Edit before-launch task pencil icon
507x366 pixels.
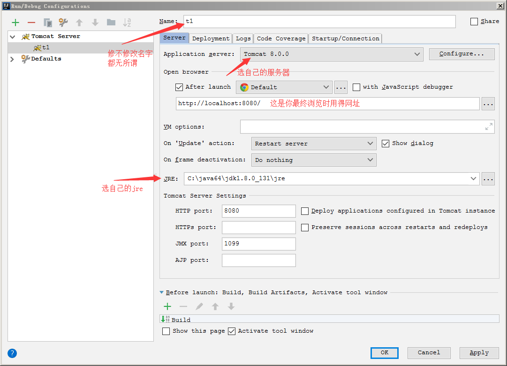[199, 306]
